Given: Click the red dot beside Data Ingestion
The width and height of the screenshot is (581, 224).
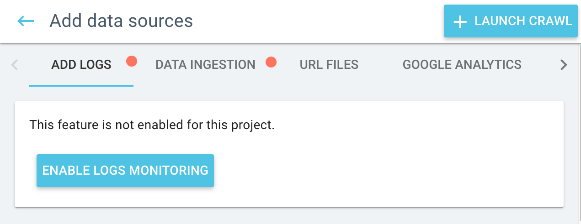Looking at the screenshot, I should tap(271, 62).
